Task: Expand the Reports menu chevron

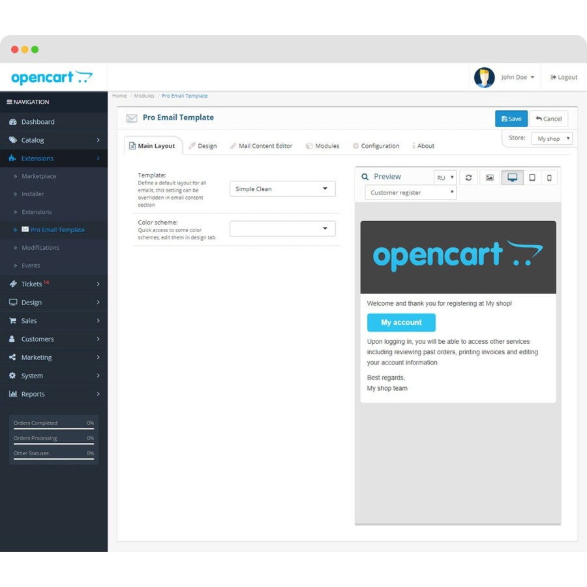Action: tap(98, 394)
